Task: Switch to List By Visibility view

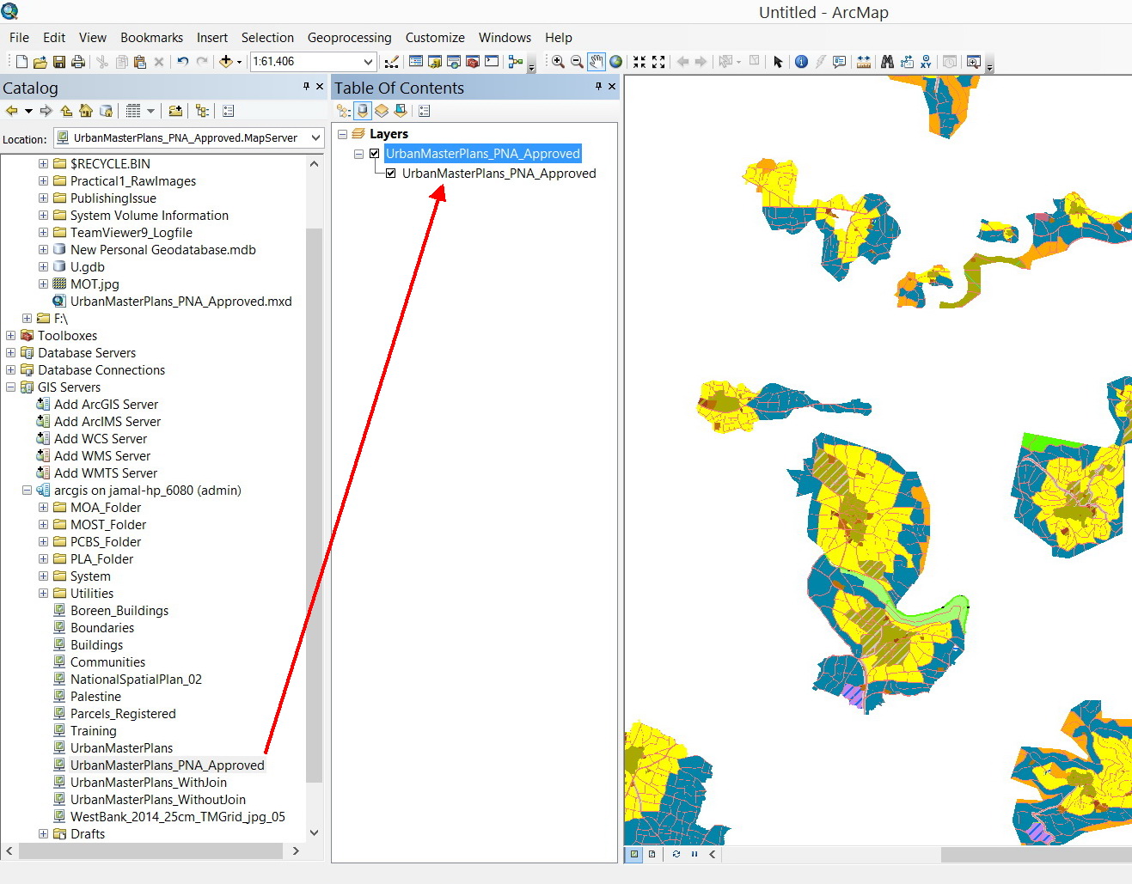Action: click(382, 111)
